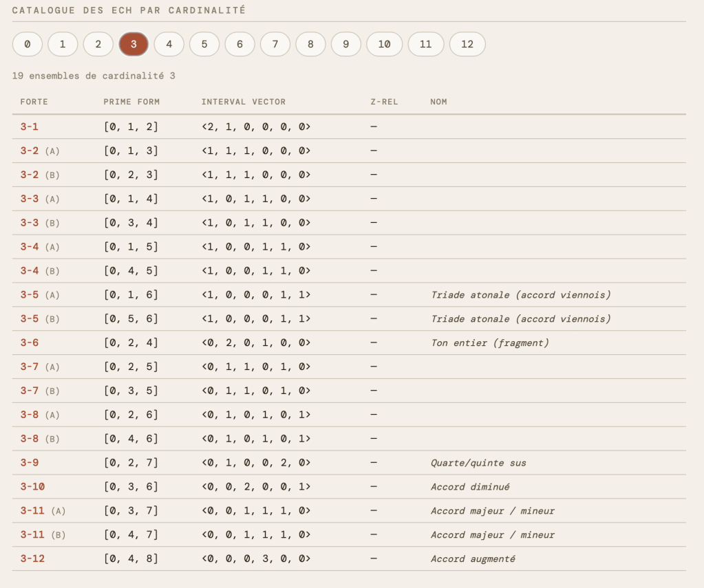Choose the cardinality 12 pill
704x588 pixels.
(467, 44)
